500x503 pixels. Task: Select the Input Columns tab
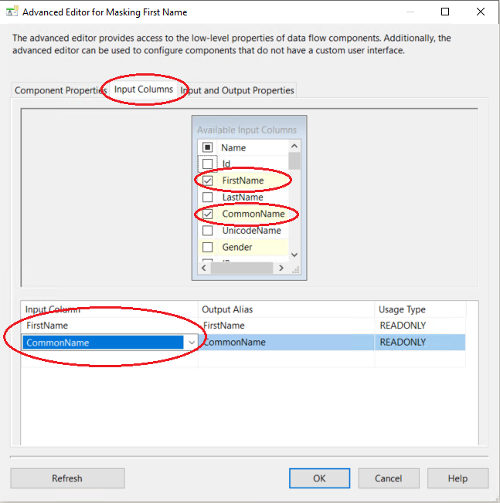coord(144,89)
